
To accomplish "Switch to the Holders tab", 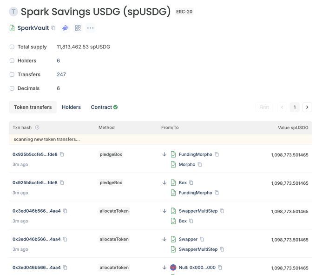I will point(72,107).
